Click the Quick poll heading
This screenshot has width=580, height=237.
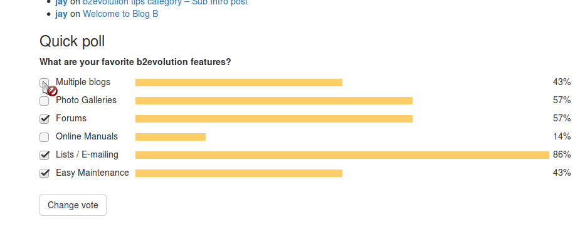(x=72, y=41)
